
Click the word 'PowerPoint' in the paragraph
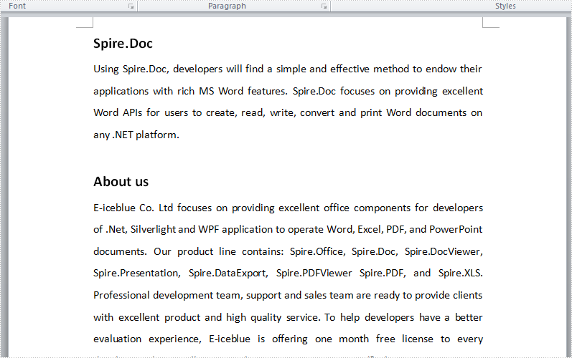(456, 230)
